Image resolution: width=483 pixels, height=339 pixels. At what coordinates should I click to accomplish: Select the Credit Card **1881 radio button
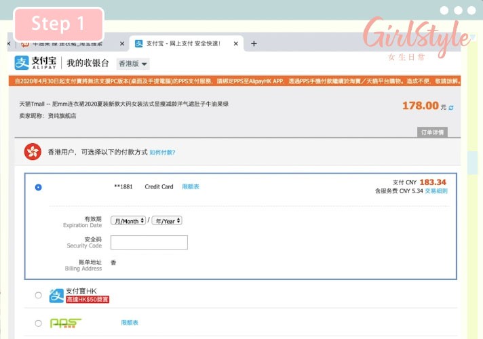pyautogui.click(x=38, y=187)
